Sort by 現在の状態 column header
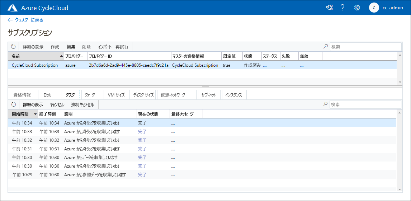This screenshot has height=201, width=411. 153,114
